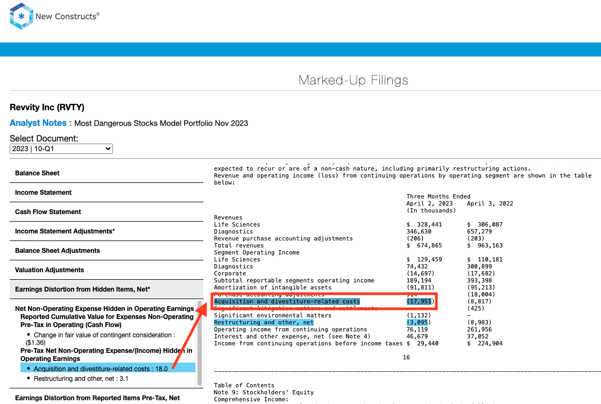Click 'Operating income from continuing operations' row

pos(290,330)
